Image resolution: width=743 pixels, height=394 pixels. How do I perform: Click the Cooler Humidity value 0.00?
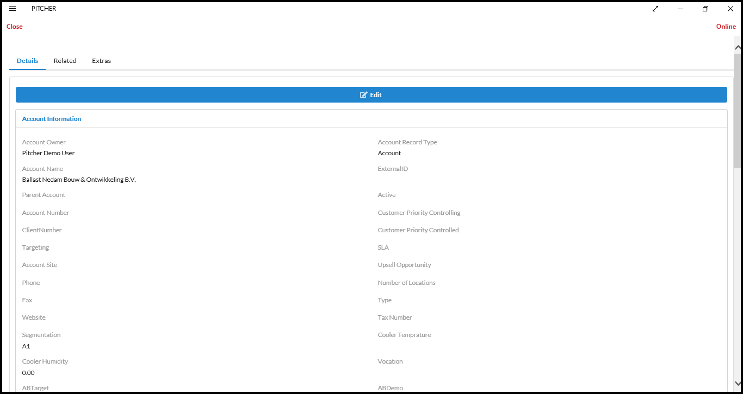[28, 372]
